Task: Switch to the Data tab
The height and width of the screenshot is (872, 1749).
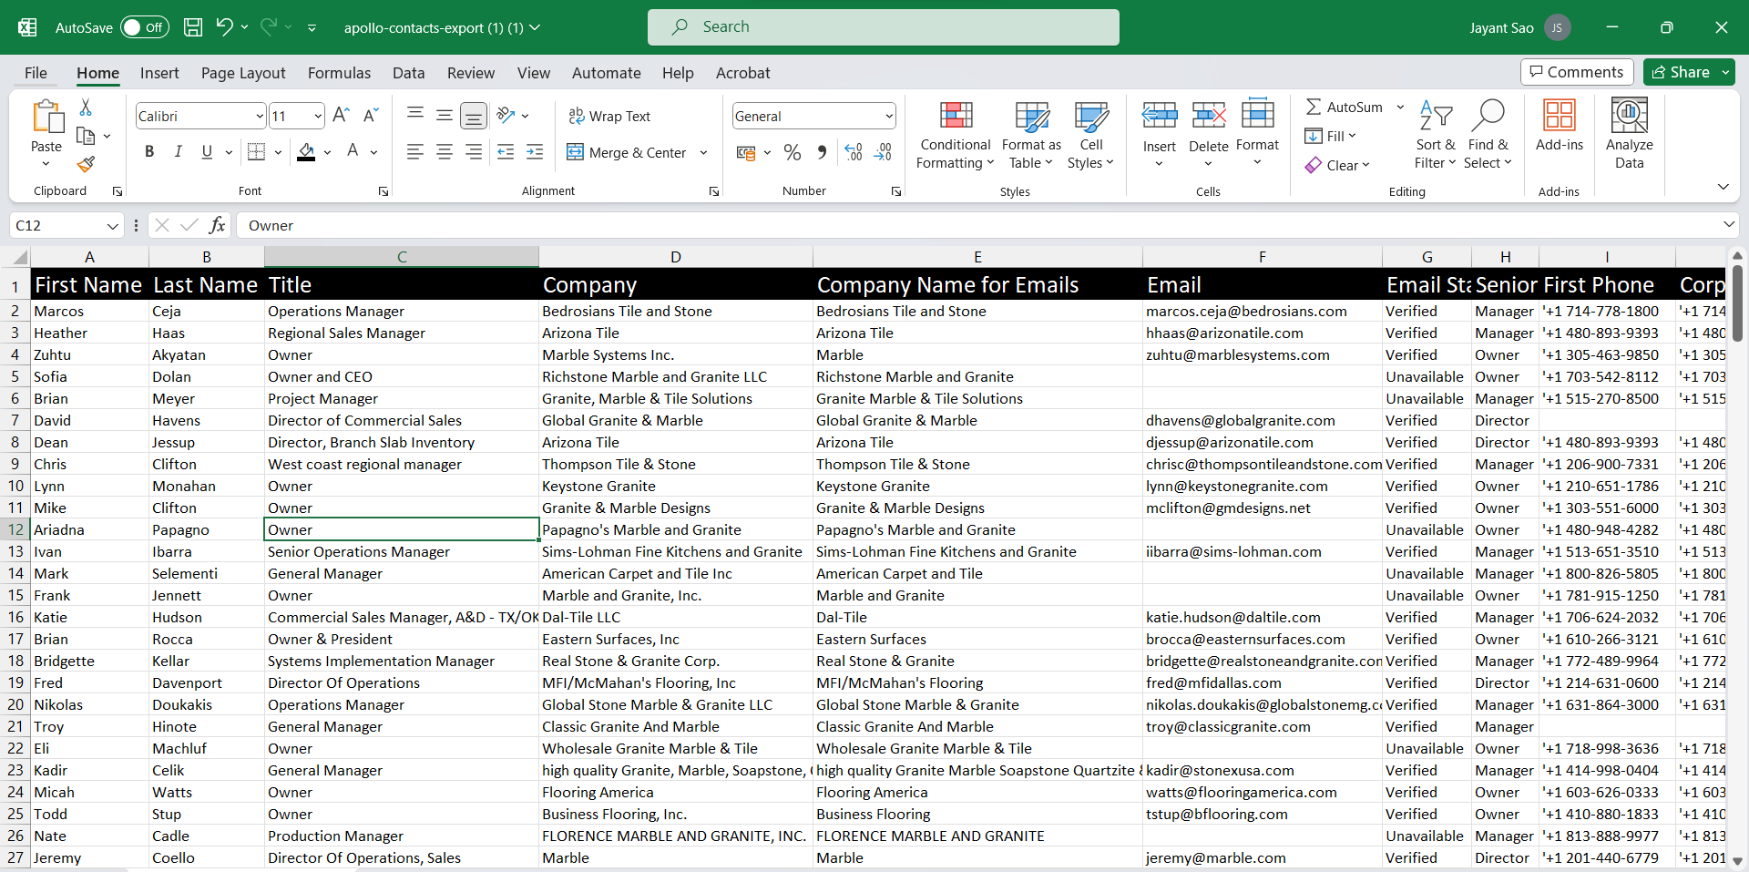Action: point(408,73)
